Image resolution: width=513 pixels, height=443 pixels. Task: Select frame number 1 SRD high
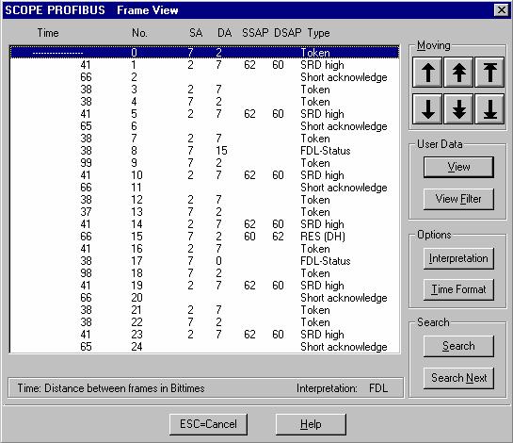coord(204,65)
